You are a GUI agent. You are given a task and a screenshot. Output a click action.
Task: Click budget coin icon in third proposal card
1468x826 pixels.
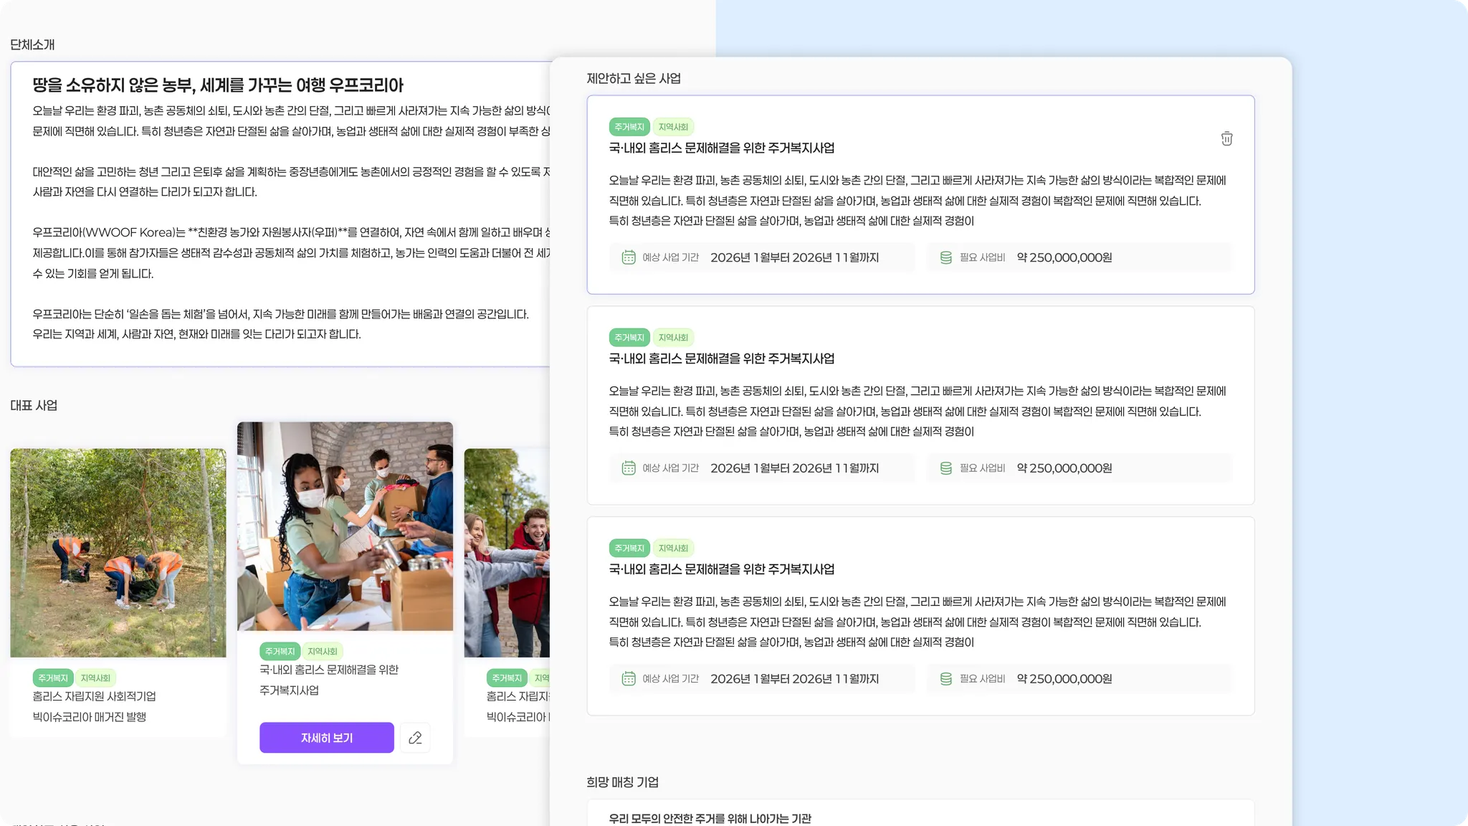tap(945, 679)
